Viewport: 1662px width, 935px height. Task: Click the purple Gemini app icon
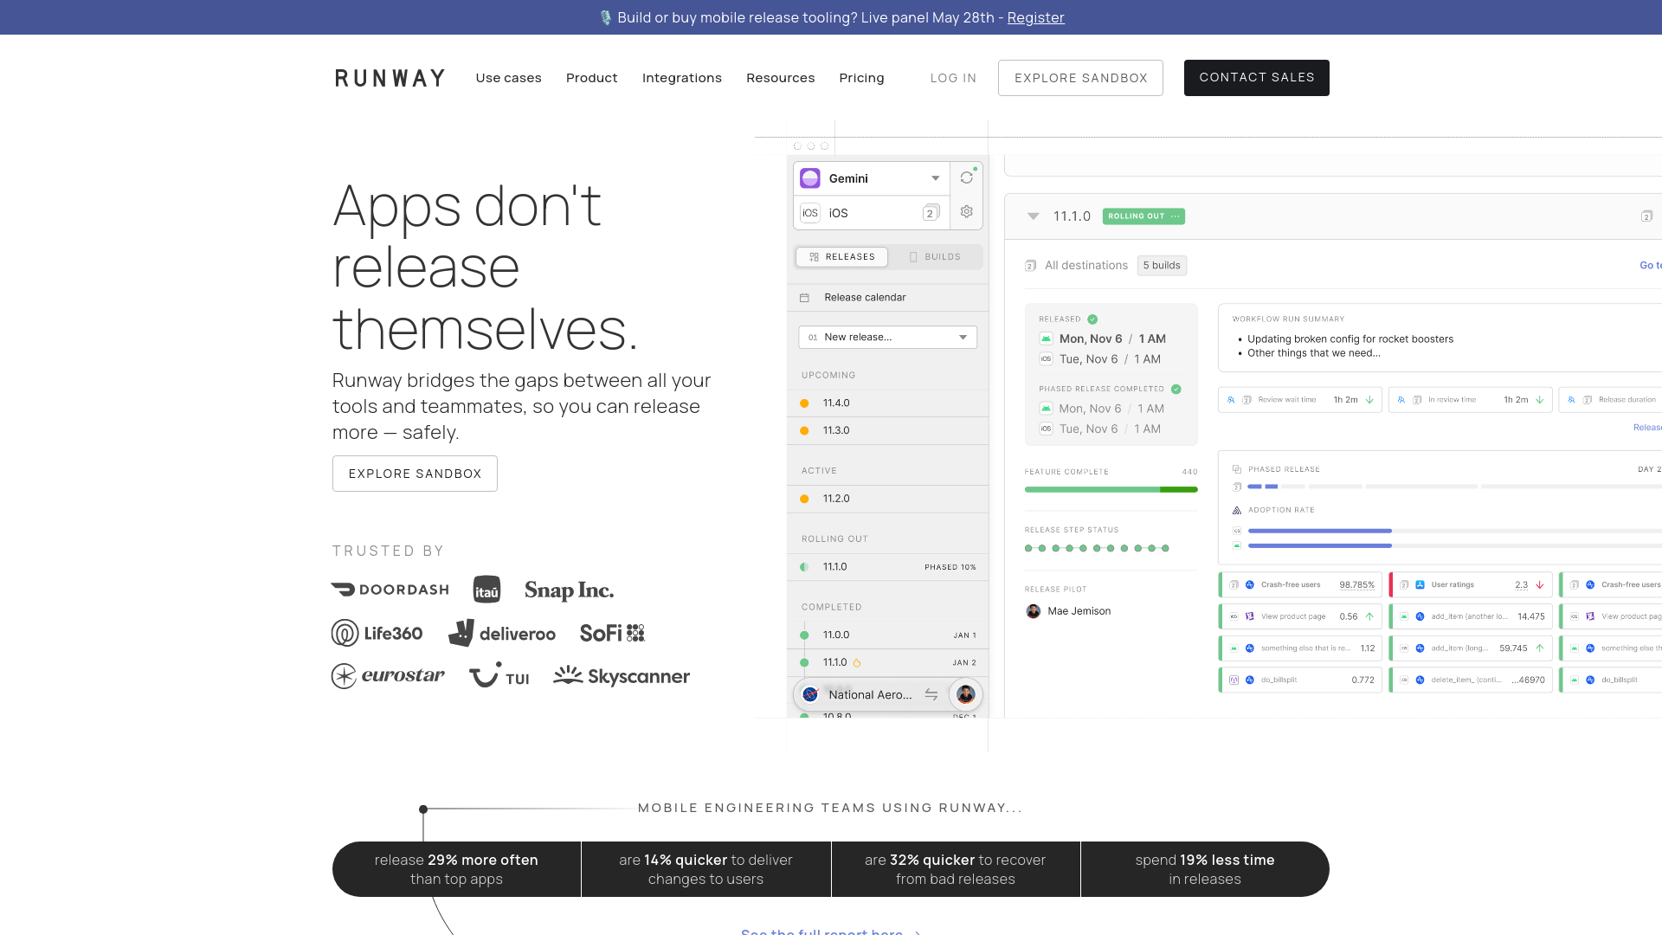(x=810, y=178)
